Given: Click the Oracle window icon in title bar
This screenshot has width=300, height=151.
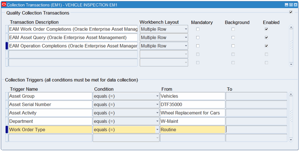Looking at the screenshot, I should pyautogui.click(x=4, y=5).
